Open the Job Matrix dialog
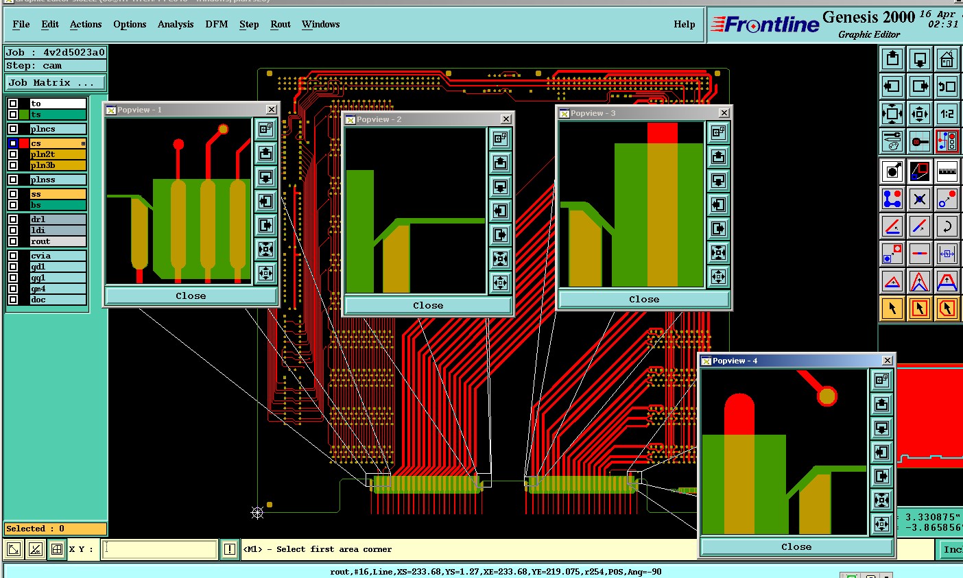 pyautogui.click(x=56, y=83)
